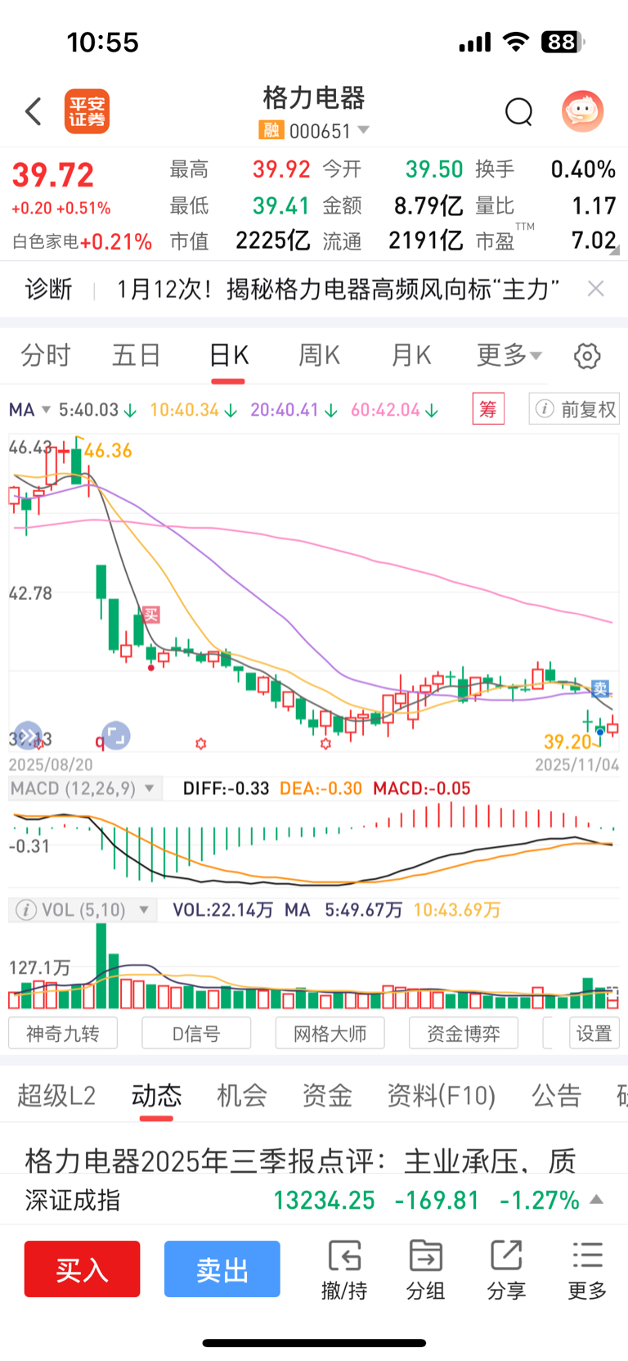Viewport: 628px width, 1361px height.
Task: Enable the D信号 indicator
Action: [x=196, y=1034]
